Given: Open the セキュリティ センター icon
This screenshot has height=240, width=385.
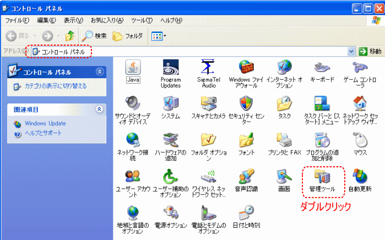Looking at the screenshot, I should tap(246, 104).
